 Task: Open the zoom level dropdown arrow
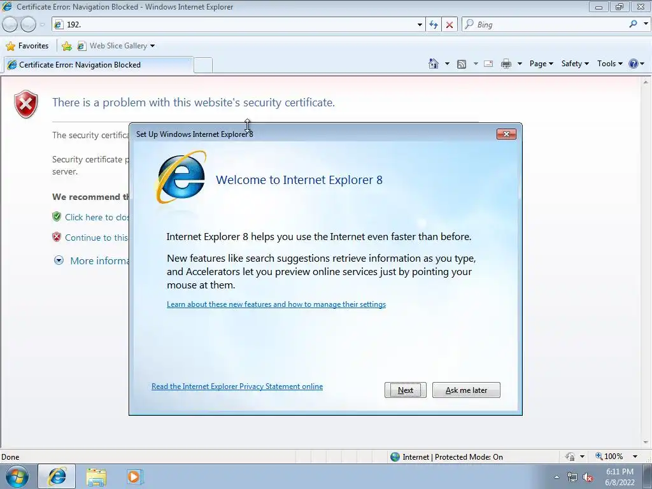coord(635,457)
